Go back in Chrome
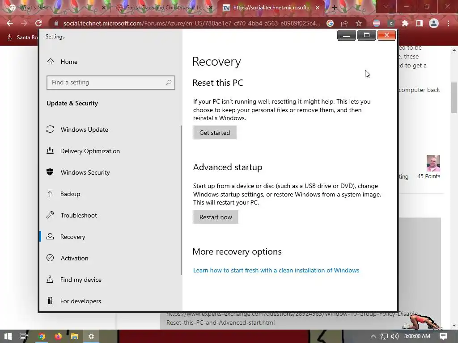 (10, 23)
